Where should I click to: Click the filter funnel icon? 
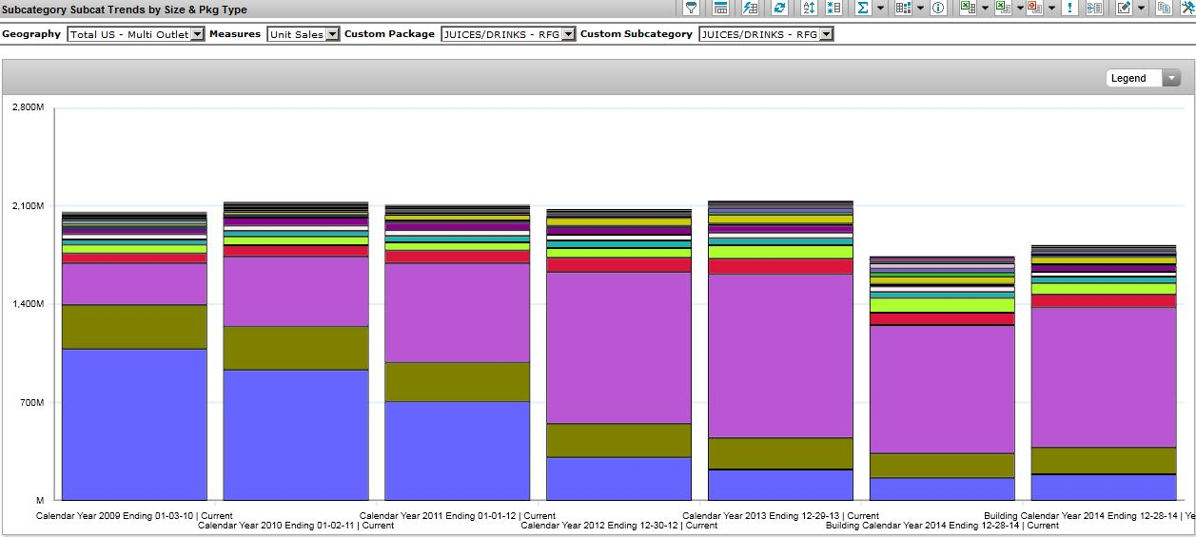(692, 9)
